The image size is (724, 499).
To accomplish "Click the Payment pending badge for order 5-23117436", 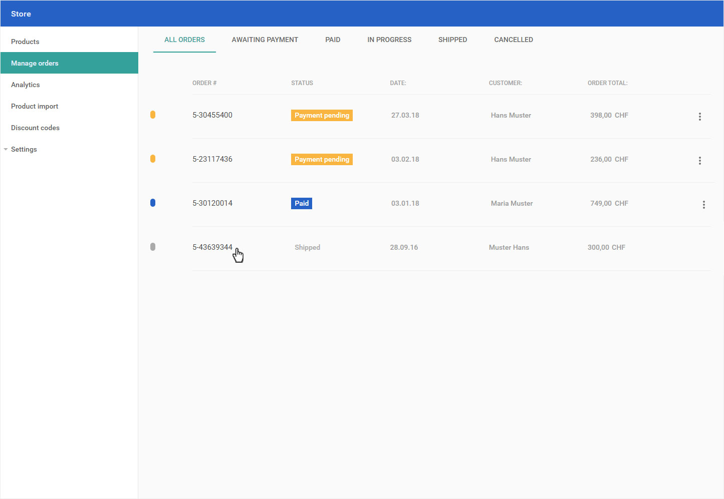I will [x=322, y=159].
